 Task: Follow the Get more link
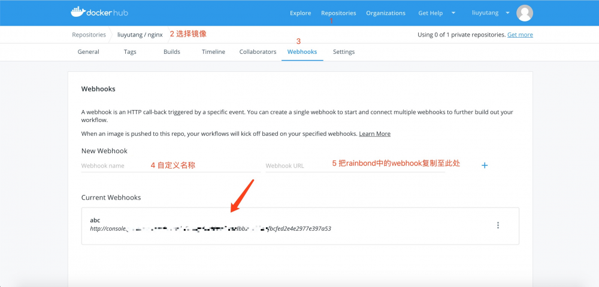[x=520, y=35]
